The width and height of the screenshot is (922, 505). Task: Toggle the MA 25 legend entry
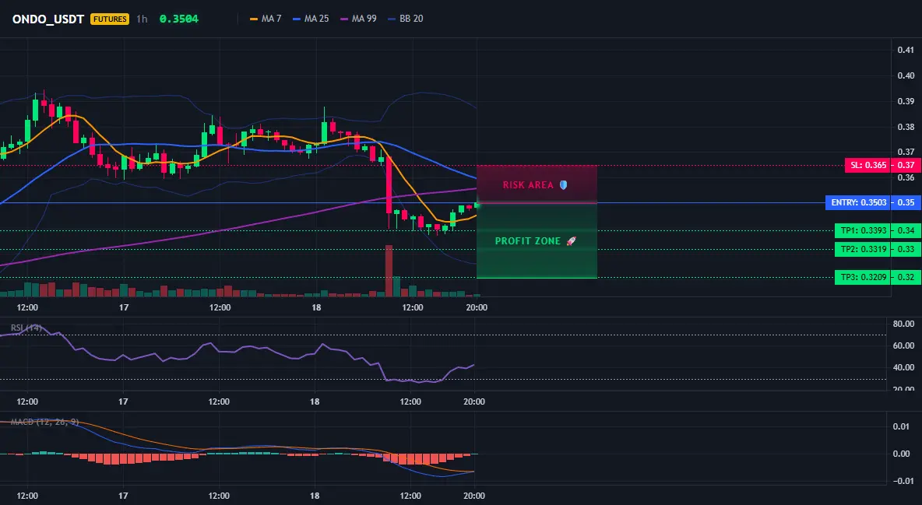click(310, 19)
